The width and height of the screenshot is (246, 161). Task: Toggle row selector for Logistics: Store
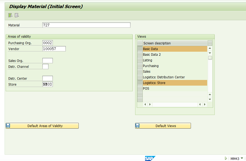click(x=140, y=83)
